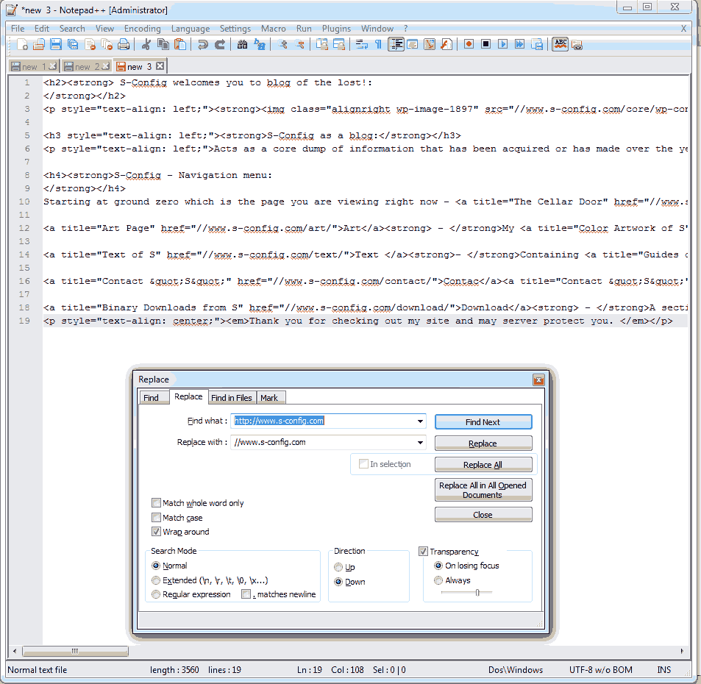Enable the Match case checkbox
Image resolution: width=701 pixels, height=684 pixels.
[x=156, y=517]
